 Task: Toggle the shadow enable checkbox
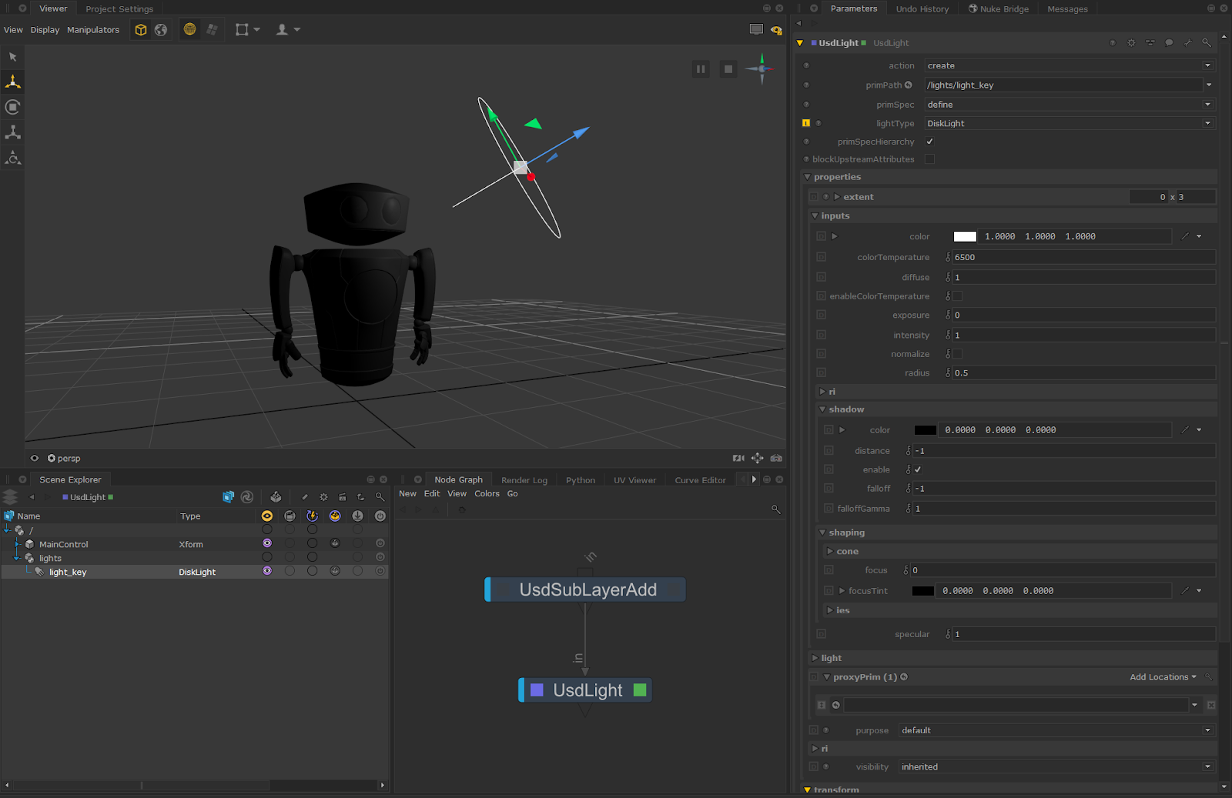[918, 469]
